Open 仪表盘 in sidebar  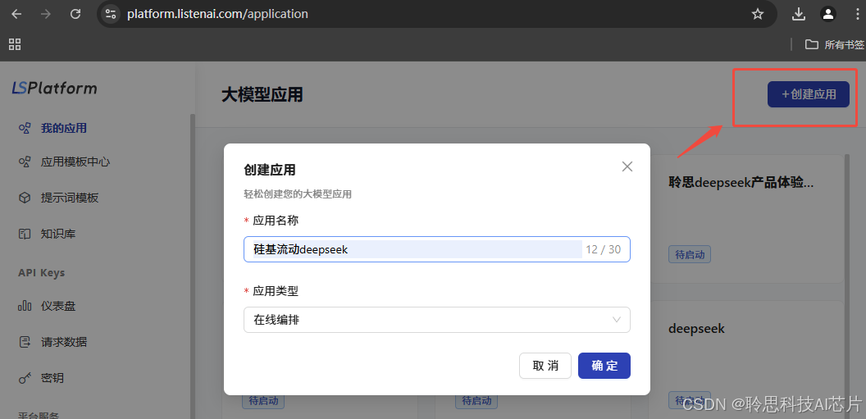tap(58, 306)
